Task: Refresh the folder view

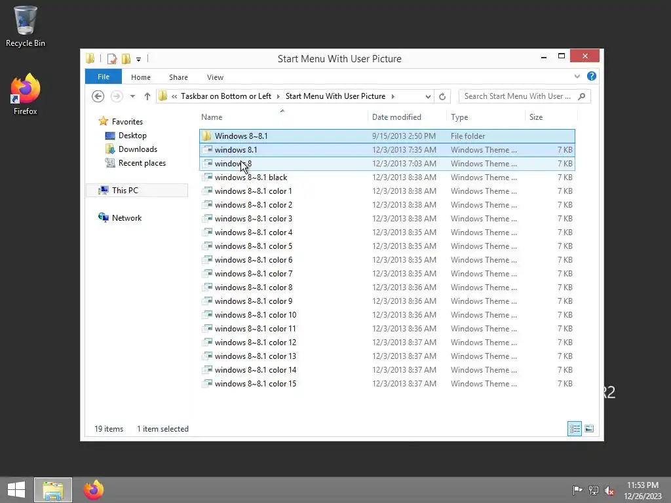Action: pyautogui.click(x=442, y=97)
